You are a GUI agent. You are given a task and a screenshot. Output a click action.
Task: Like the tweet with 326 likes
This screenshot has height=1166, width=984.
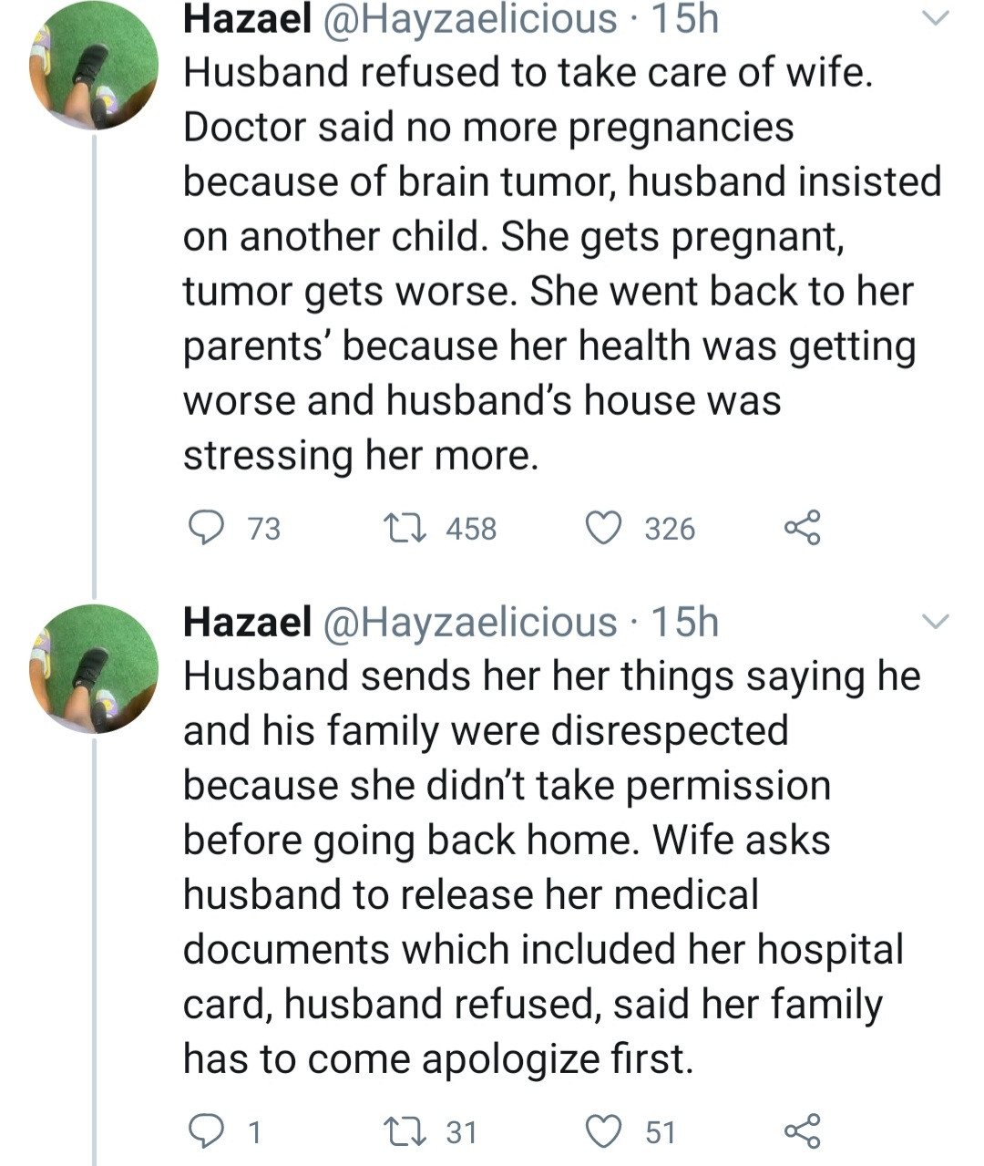pos(602,528)
